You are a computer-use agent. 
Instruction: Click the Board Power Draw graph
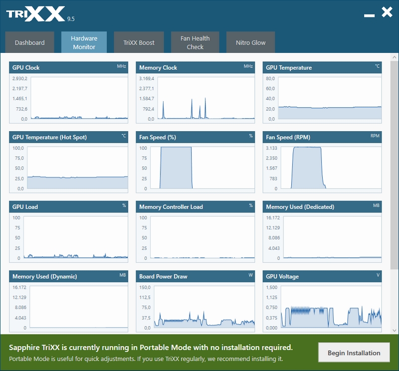(204, 307)
